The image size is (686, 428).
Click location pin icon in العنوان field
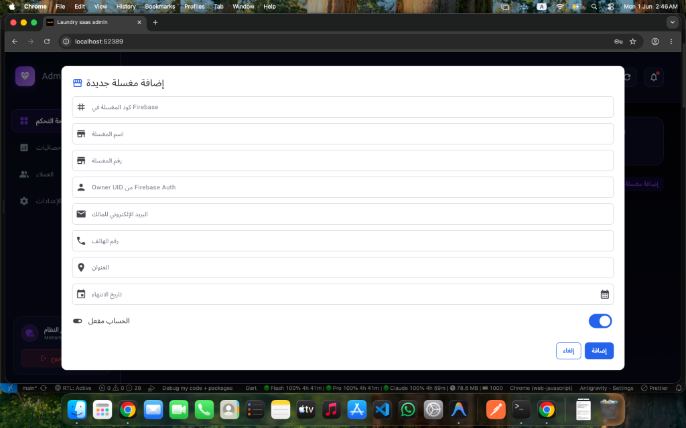[x=81, y=267]
